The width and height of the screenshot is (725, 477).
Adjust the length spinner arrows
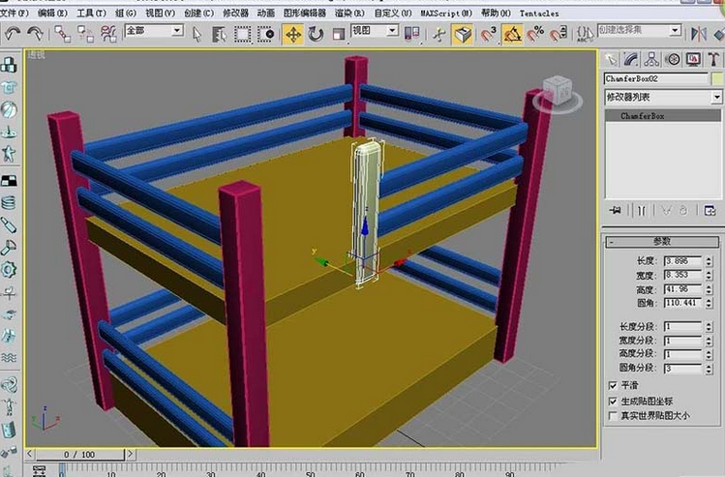point(709,260)
